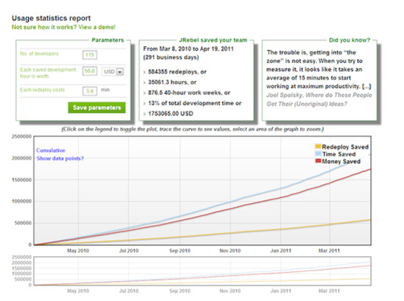Click the blue Time Saved legend swatch
The width and height of the screenshot is (404, 301).
318,154
